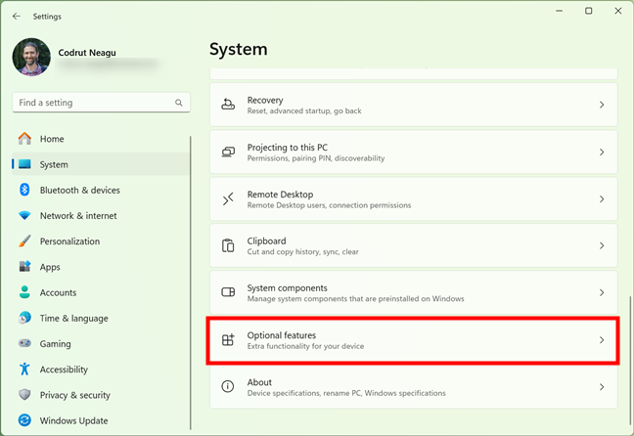Image resolution: width=634 pixels, height=436 pixels.
Task: Click the Optional features icon
Action: coord(228,339)
